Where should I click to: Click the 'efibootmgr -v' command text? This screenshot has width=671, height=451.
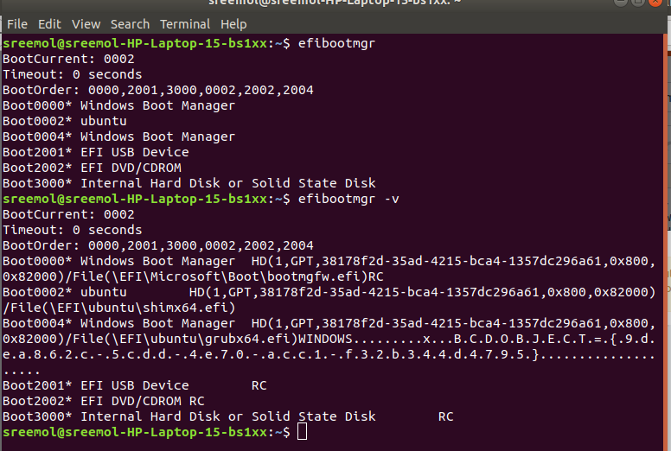[348, 200]
